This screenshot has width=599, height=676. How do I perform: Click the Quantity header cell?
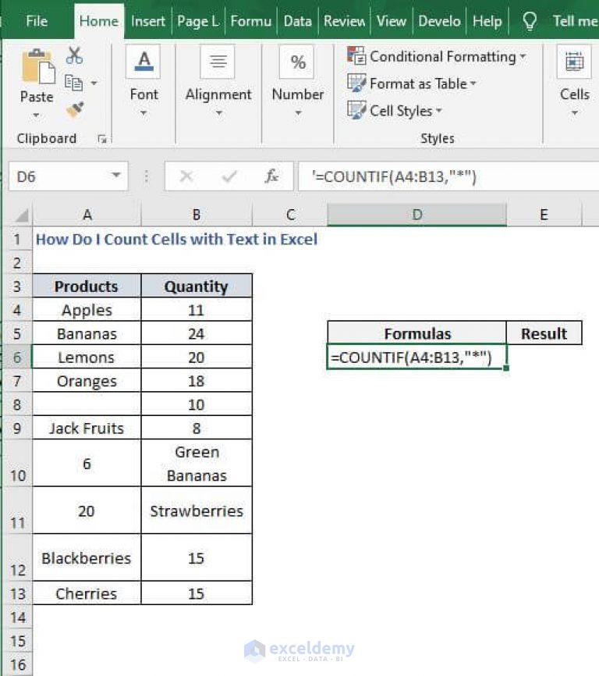click(x=197, y=286)
